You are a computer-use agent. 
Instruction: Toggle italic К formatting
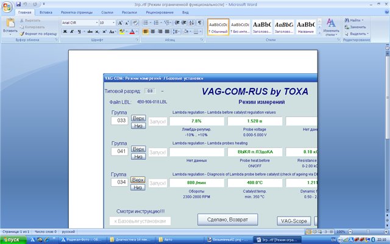click(72, 32)
